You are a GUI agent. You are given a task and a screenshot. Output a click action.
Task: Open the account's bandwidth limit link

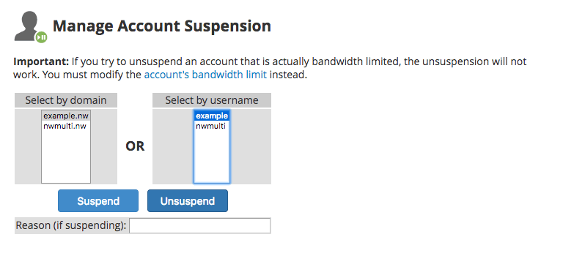pyautogui.click(x=205, y=75)
